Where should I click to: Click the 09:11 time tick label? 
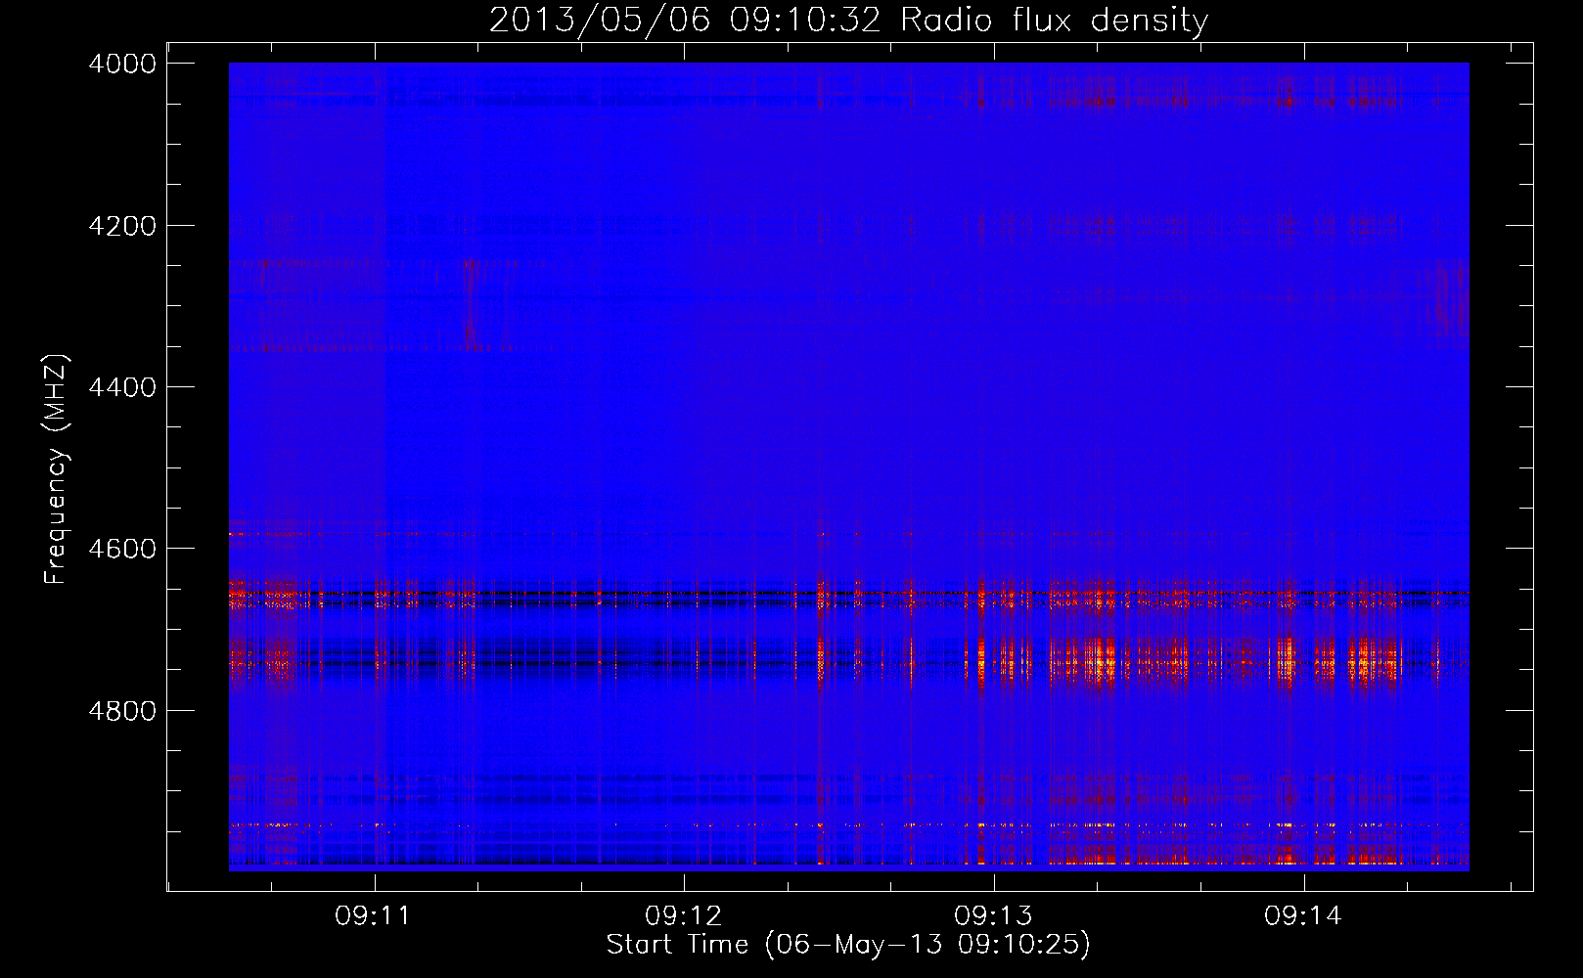point(372,916)
